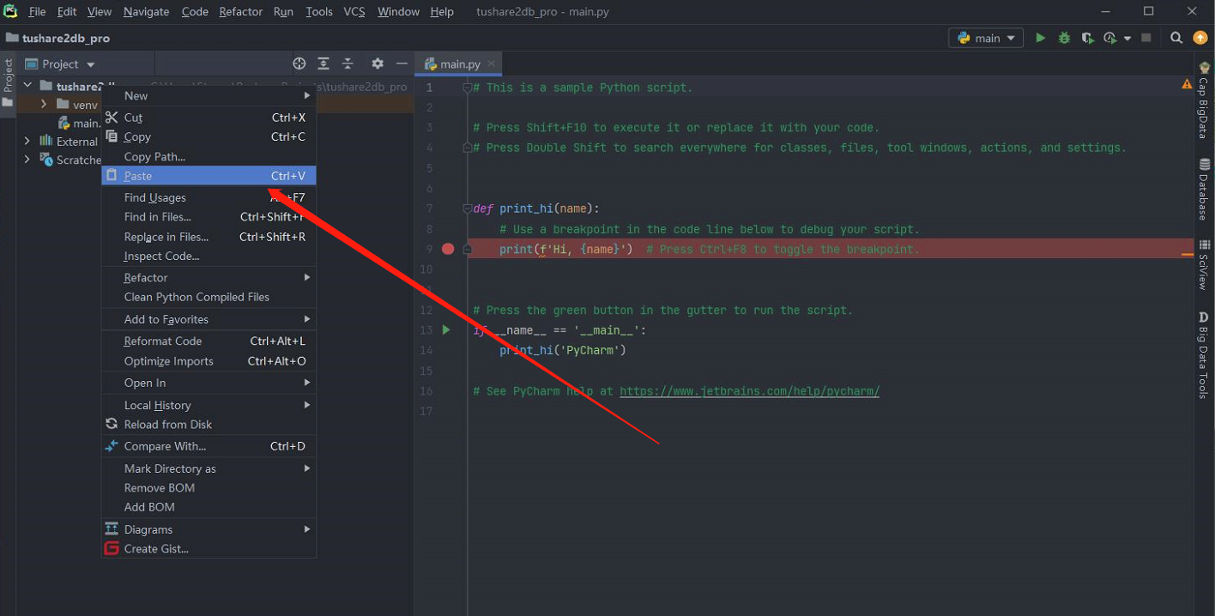The height and width of the screenshot is (616, 1215).
Task: Collapse all nodes in Project panel
Action: [348, 63]
